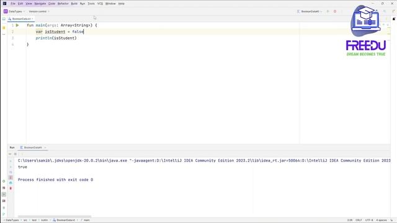Open the Notifications bell on right strip
397x223 pixels.
tap(394, 19)
